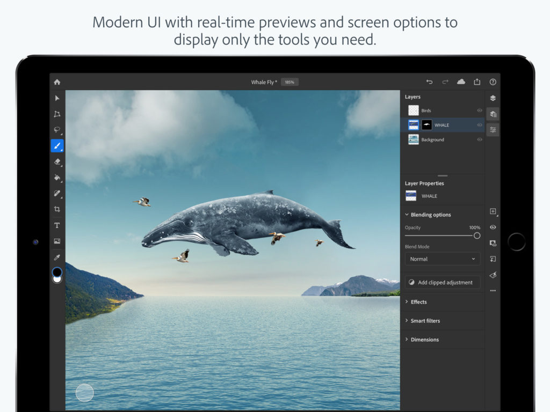Select the Type tool

click(57, 225)
